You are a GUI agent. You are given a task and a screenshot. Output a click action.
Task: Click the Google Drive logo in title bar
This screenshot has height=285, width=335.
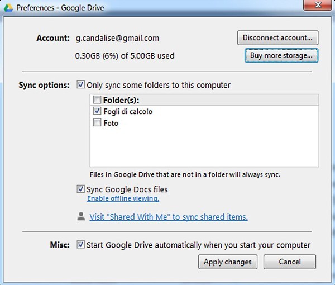click(8, 8)
